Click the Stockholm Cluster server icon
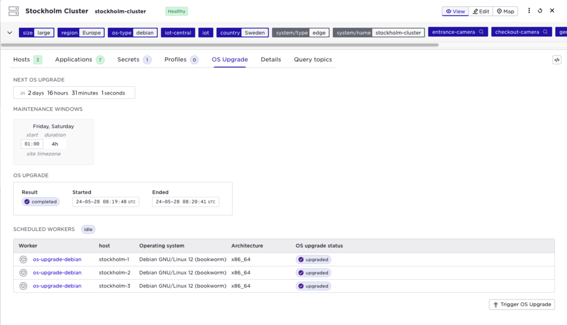Image resolution: width=567 pixels, height=325 pixels. (13, 11)
